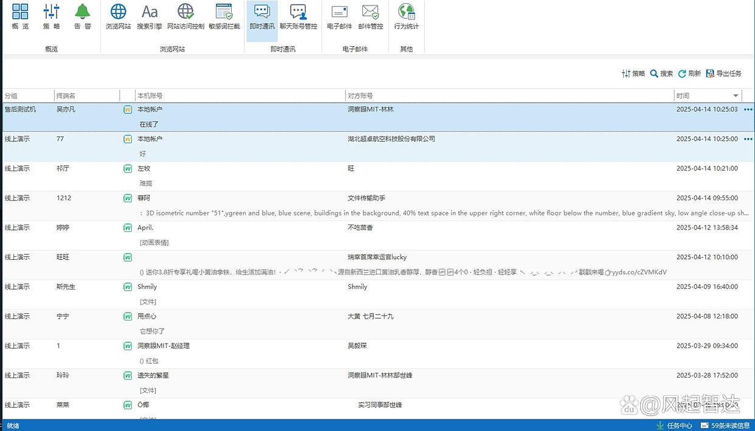
Task: Select the 大黄 七月二十九 contact
Action: click(371, 316)
